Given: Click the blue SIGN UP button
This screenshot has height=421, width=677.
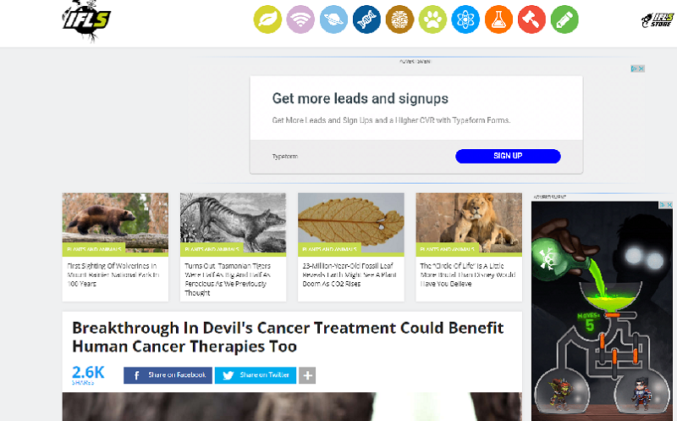Looking at the screenshot, I should click(x=508, y=156).
